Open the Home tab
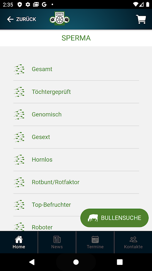This screenshot has height=271, width=152. (x=19, y=242)
